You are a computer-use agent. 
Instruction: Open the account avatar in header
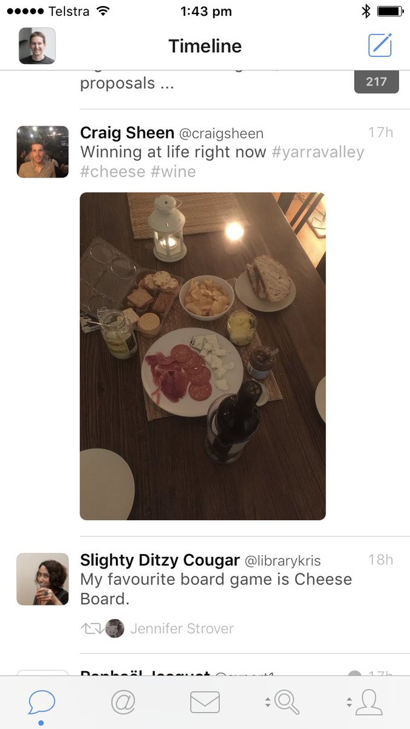pyautogui.click(x=37, y=46)
